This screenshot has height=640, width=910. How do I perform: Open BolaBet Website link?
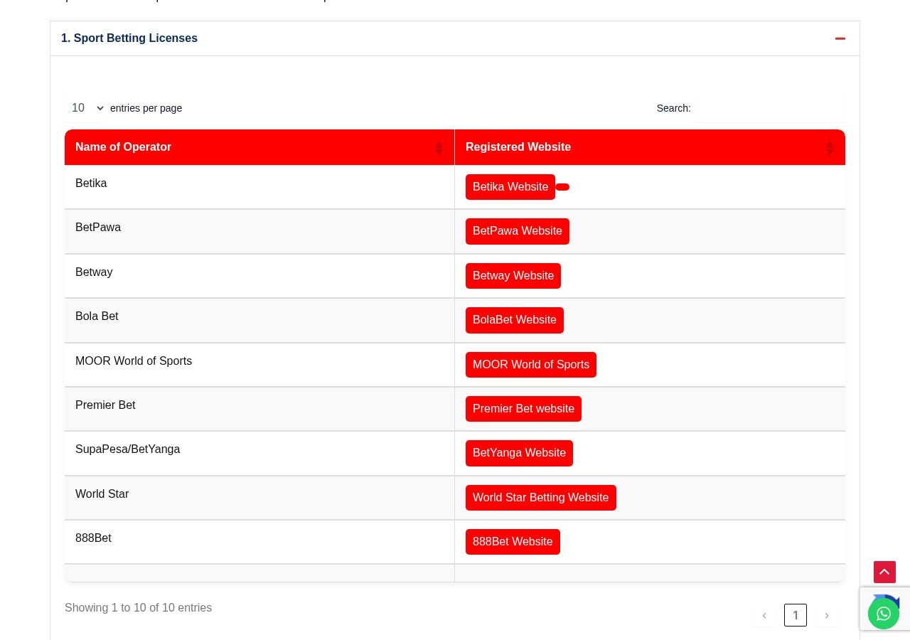515,320
